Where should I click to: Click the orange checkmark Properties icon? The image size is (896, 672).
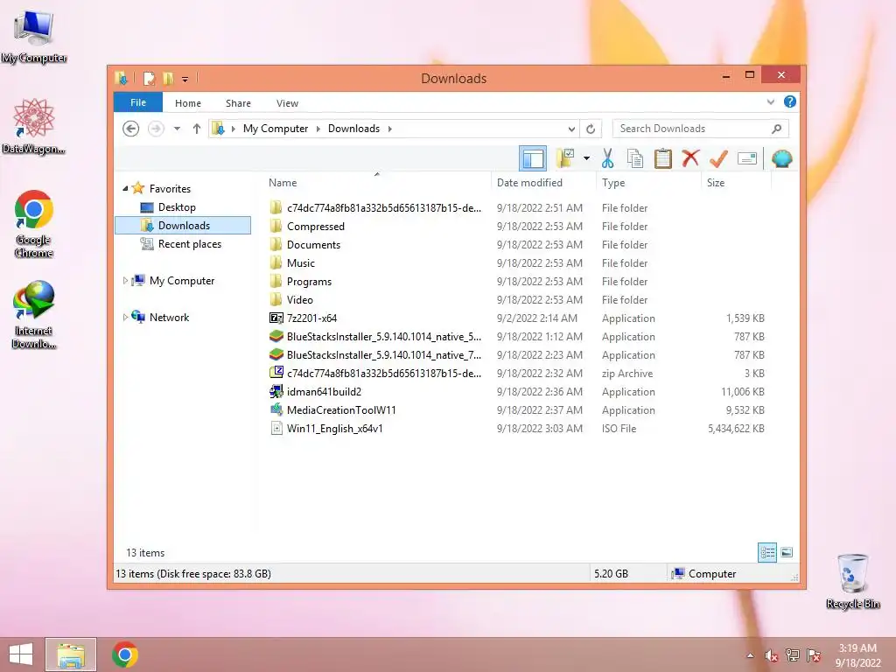(x=718, y=158)
